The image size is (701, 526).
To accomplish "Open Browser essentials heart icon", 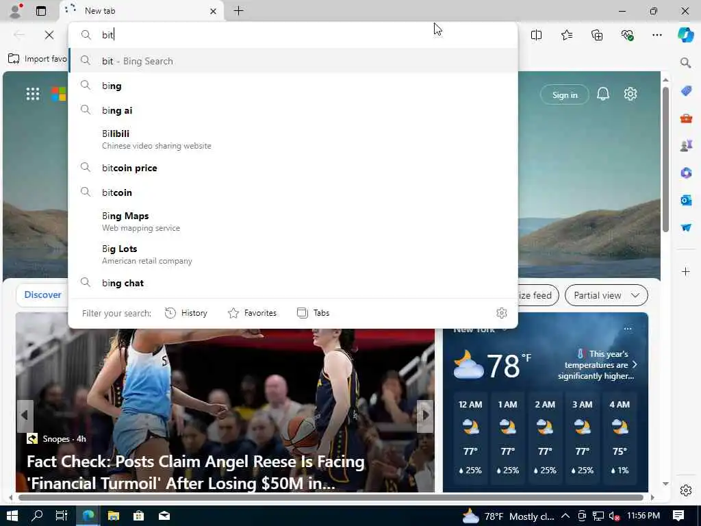I will [627, 35].
